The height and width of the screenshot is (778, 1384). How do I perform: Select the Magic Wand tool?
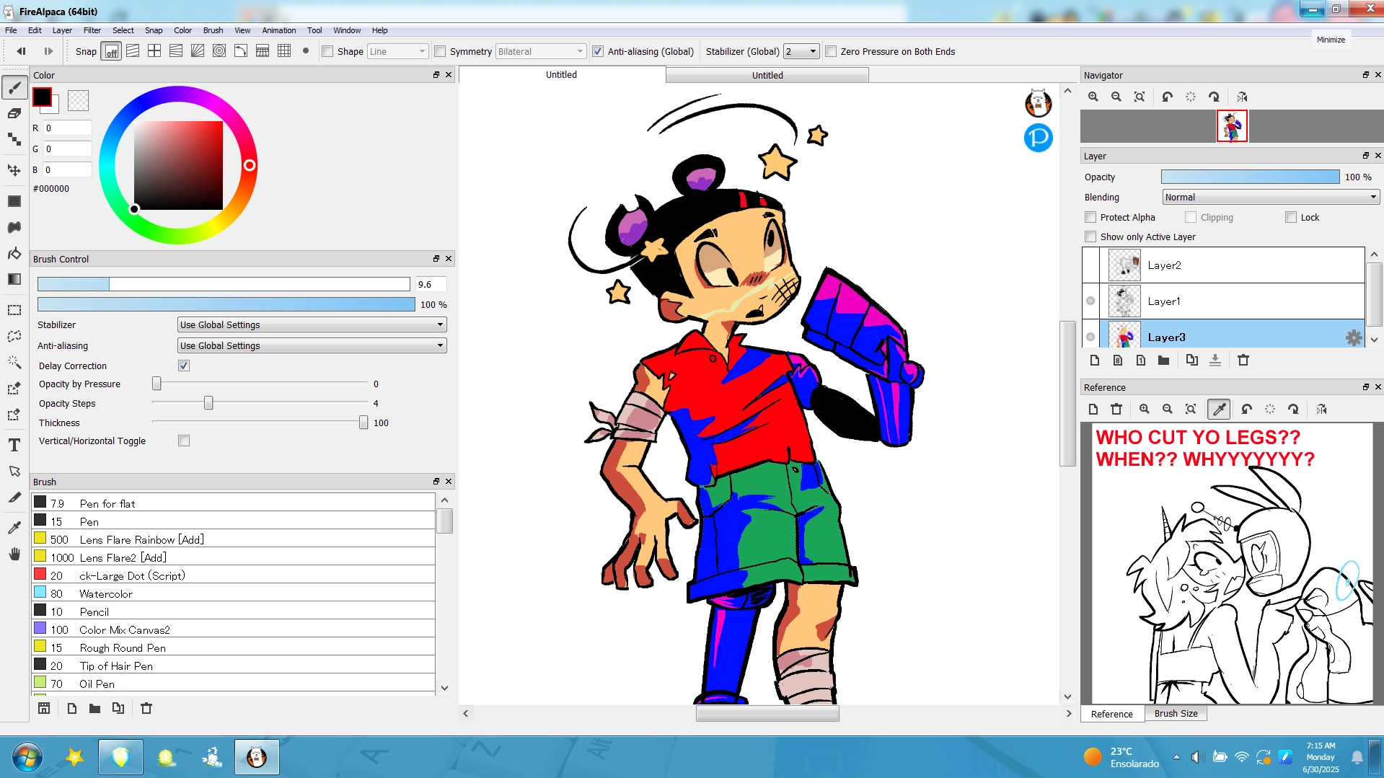click(x=14, y=362)
